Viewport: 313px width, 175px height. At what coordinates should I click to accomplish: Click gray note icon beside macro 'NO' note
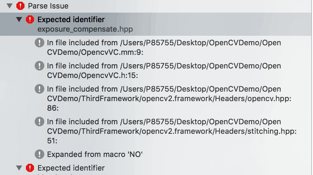[x=40, y=154]
